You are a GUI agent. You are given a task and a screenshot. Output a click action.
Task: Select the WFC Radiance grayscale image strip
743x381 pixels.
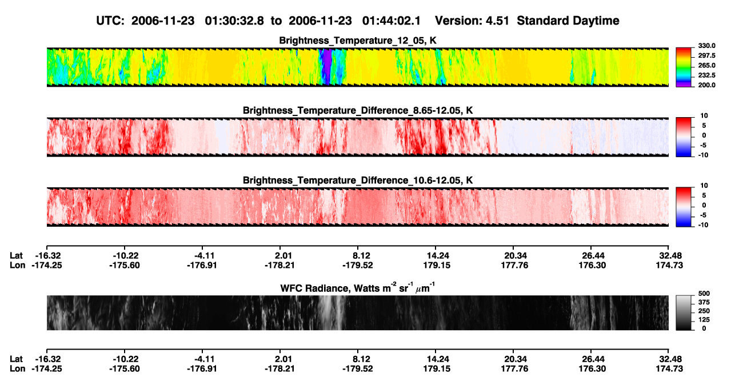357,313
